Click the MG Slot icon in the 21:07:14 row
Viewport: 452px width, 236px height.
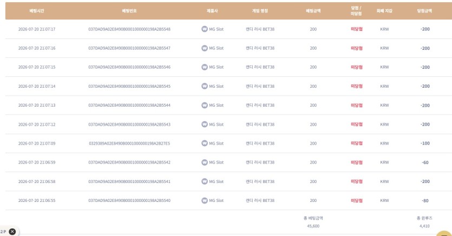click(x=205, y=86)
